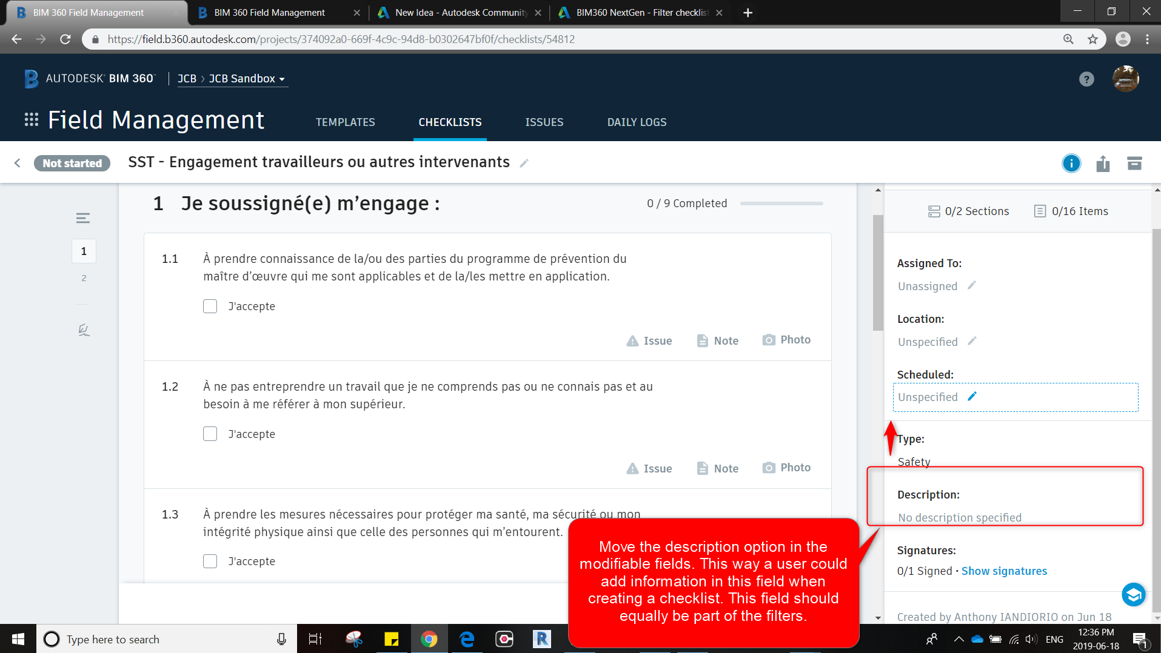
Task: Archive the checklist
Action: pyautogui.click(x=1135, y=163)
